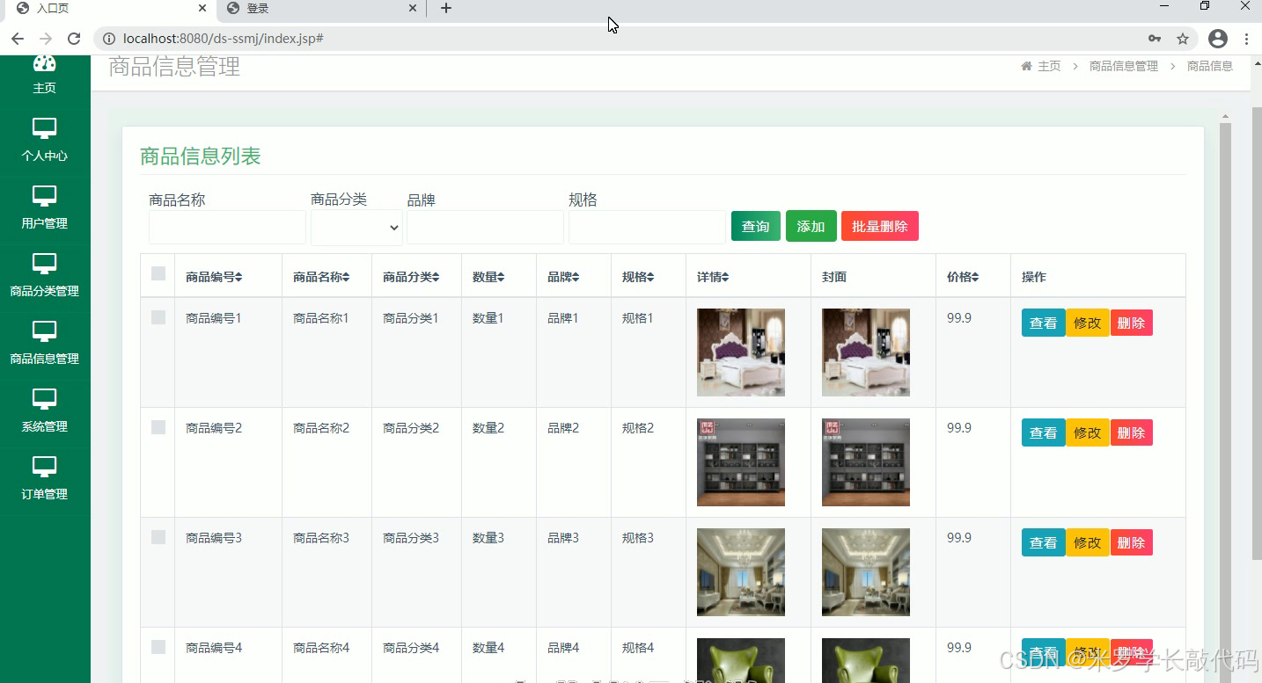Check the select-all checkbox in table header
1262x683 pixels.
point(158,273)
